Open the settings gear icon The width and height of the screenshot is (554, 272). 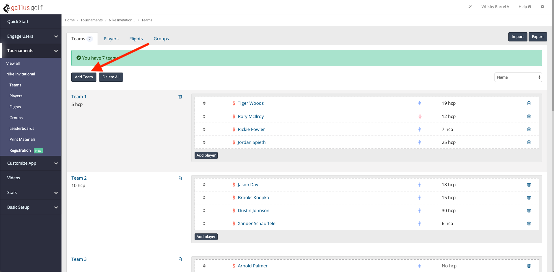(542, 7)
